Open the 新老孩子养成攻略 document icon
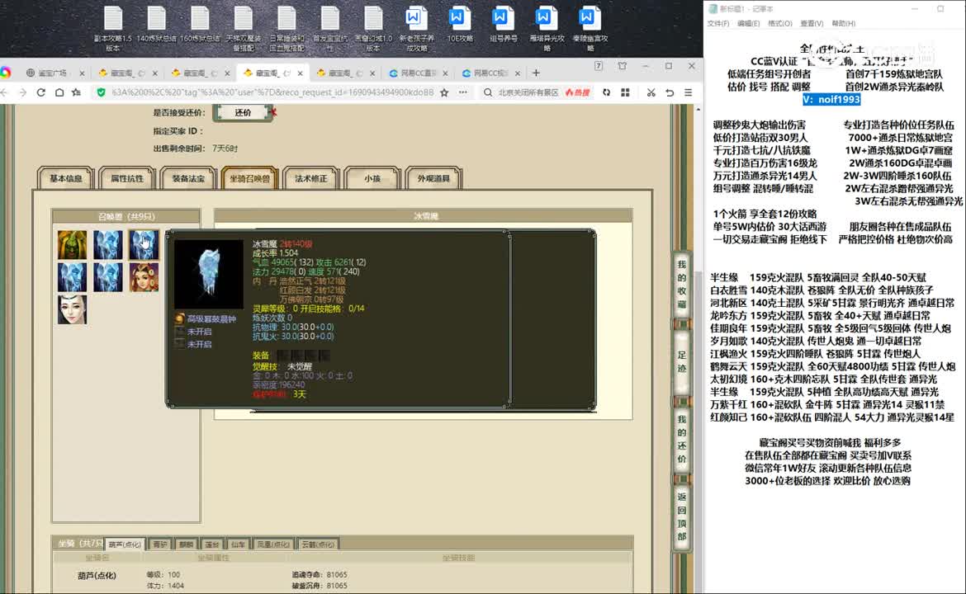This screenshot has width=966, height=594. coord(416,28)
